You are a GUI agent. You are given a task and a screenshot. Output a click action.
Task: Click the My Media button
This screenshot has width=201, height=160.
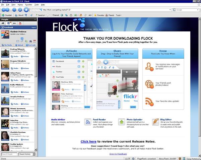pyautogui.click(x=7, y=45)
